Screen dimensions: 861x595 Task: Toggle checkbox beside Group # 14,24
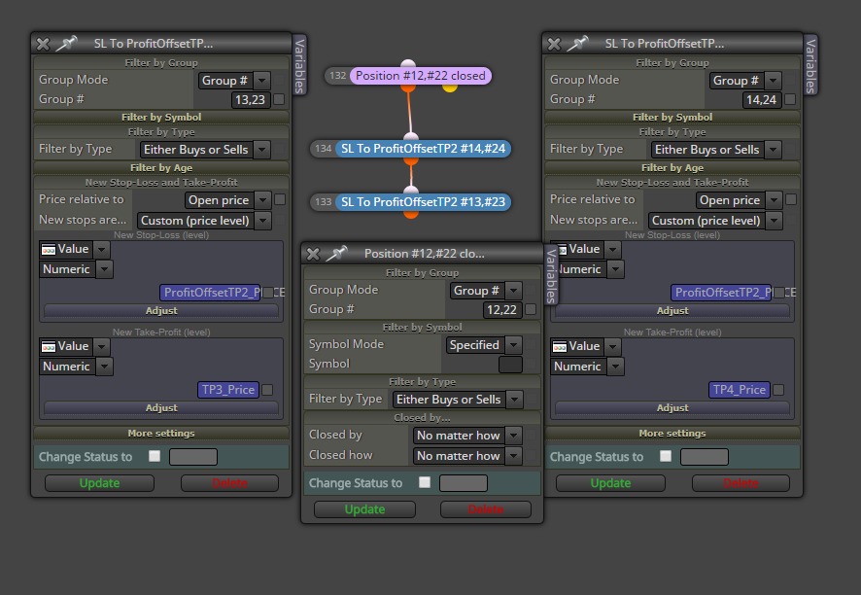(790, 99)
